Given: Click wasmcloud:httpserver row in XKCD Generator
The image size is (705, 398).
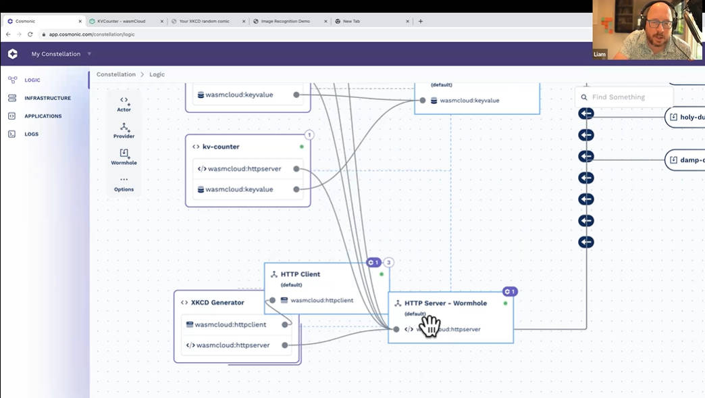Looking at the screenshot, I should point(236,345).
